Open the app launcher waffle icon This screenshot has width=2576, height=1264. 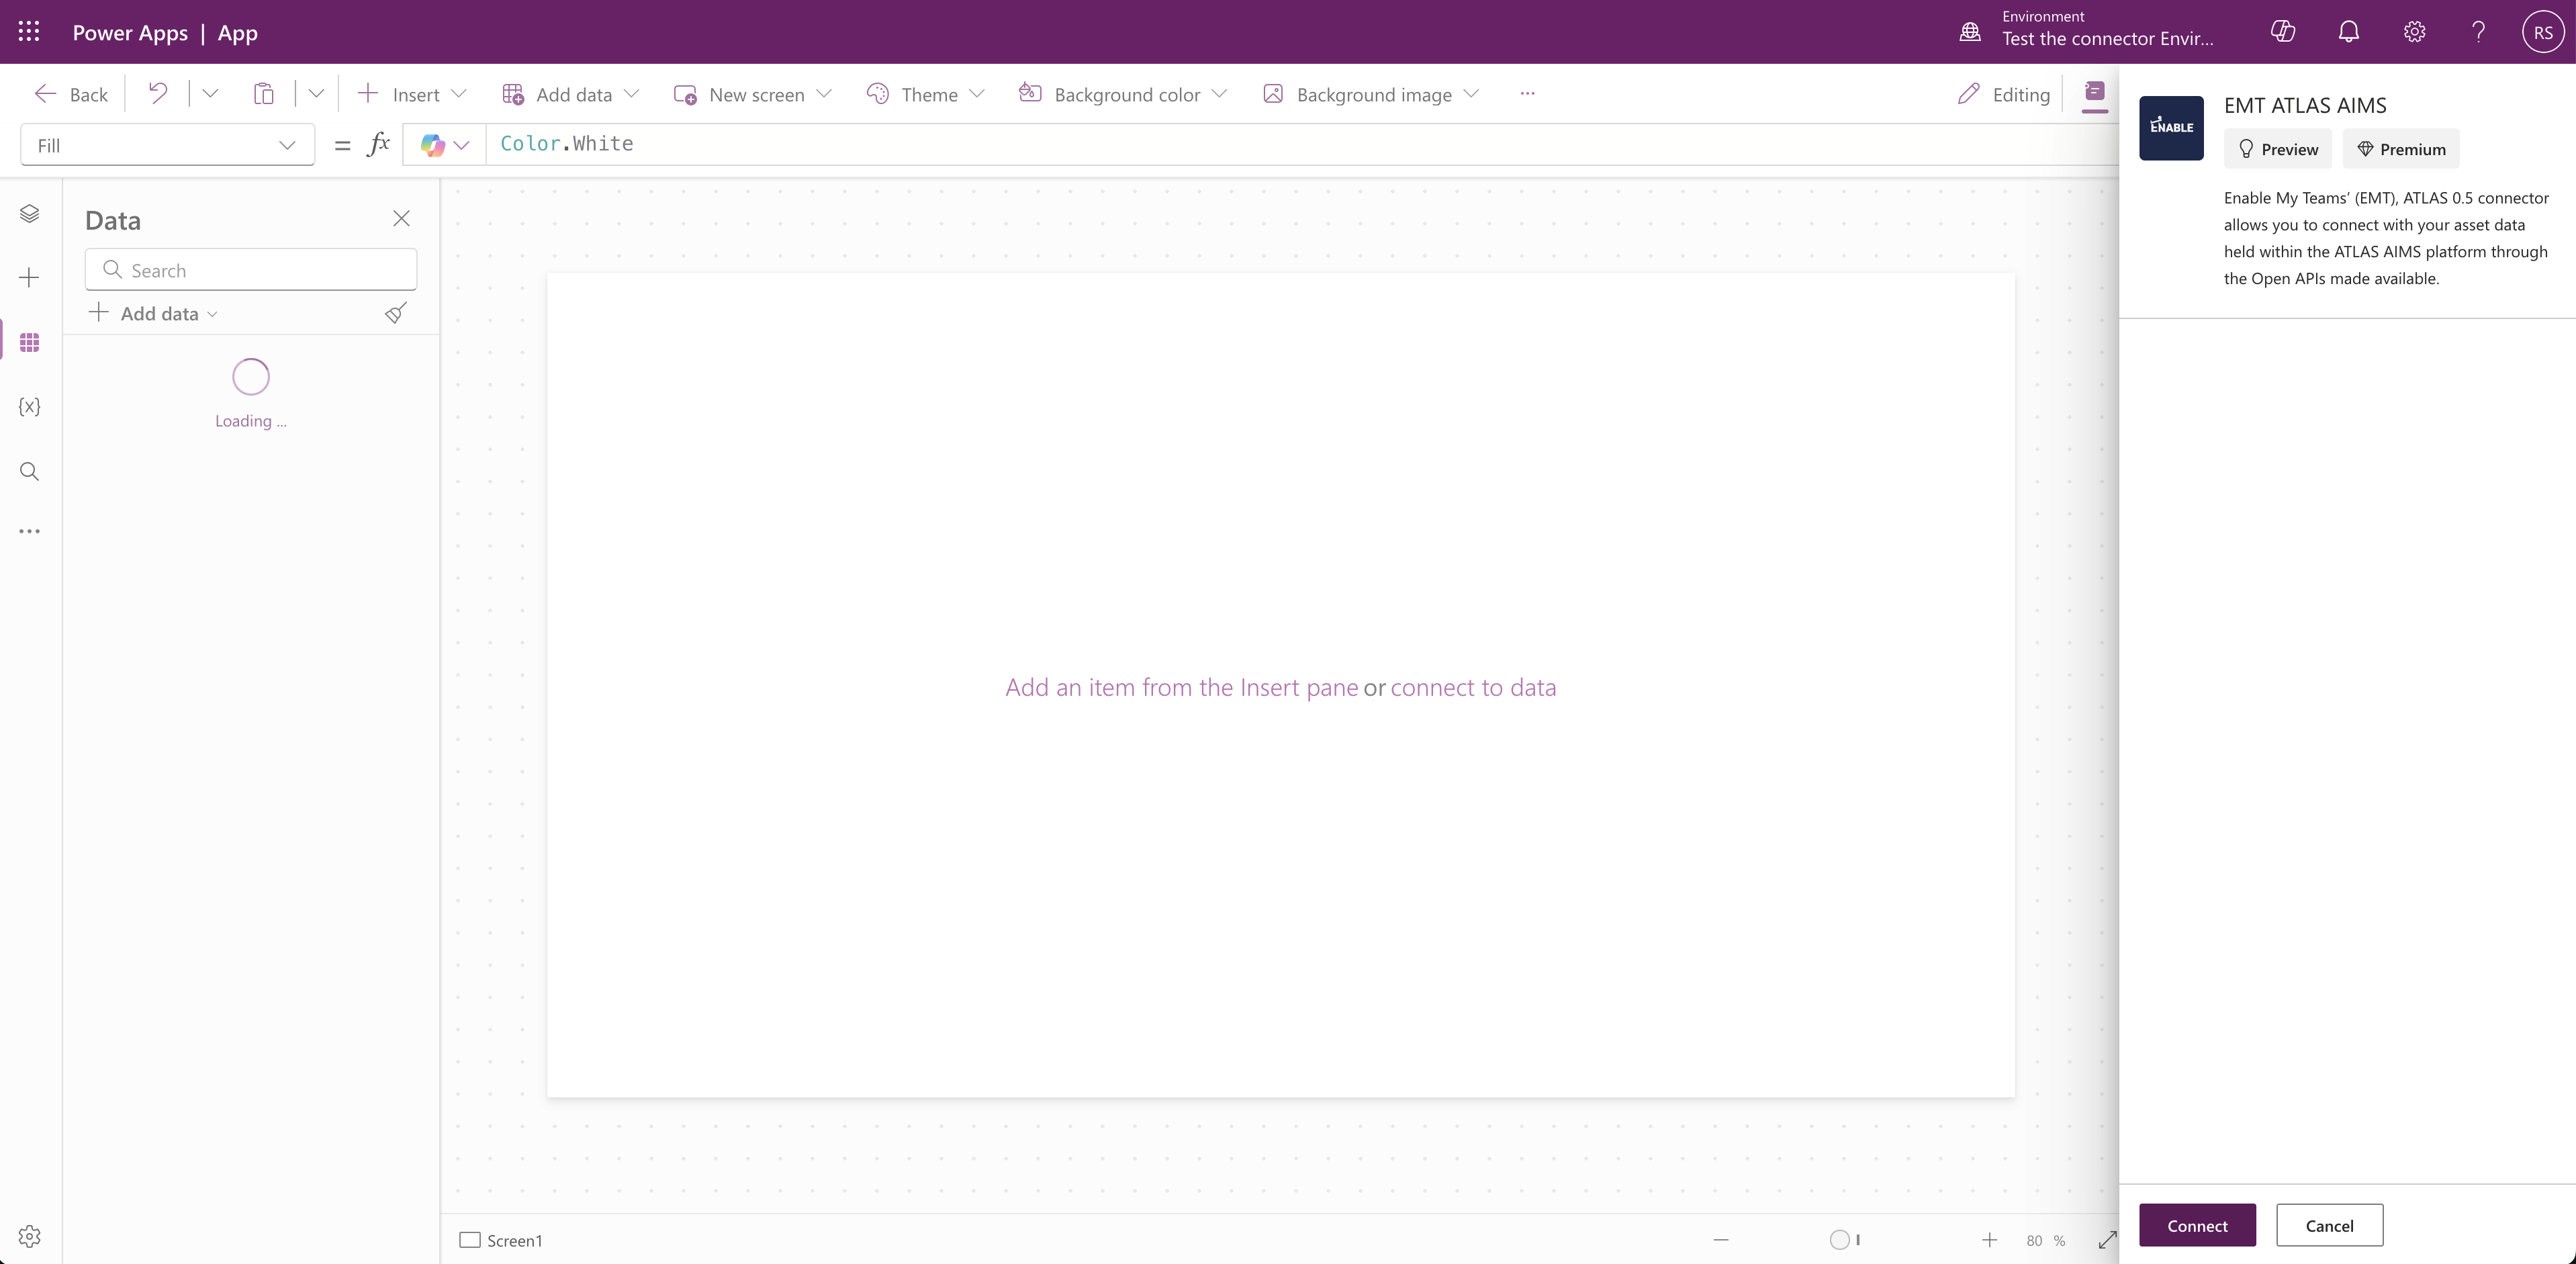[x=29, y=32]
